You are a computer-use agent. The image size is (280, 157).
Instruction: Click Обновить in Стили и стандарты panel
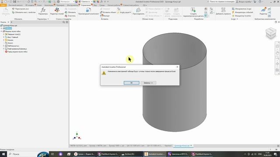pos(70,12)
